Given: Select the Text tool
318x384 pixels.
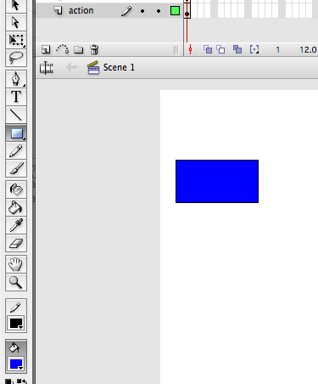Looking at the screenshot, I should click(x=16, y=97).
